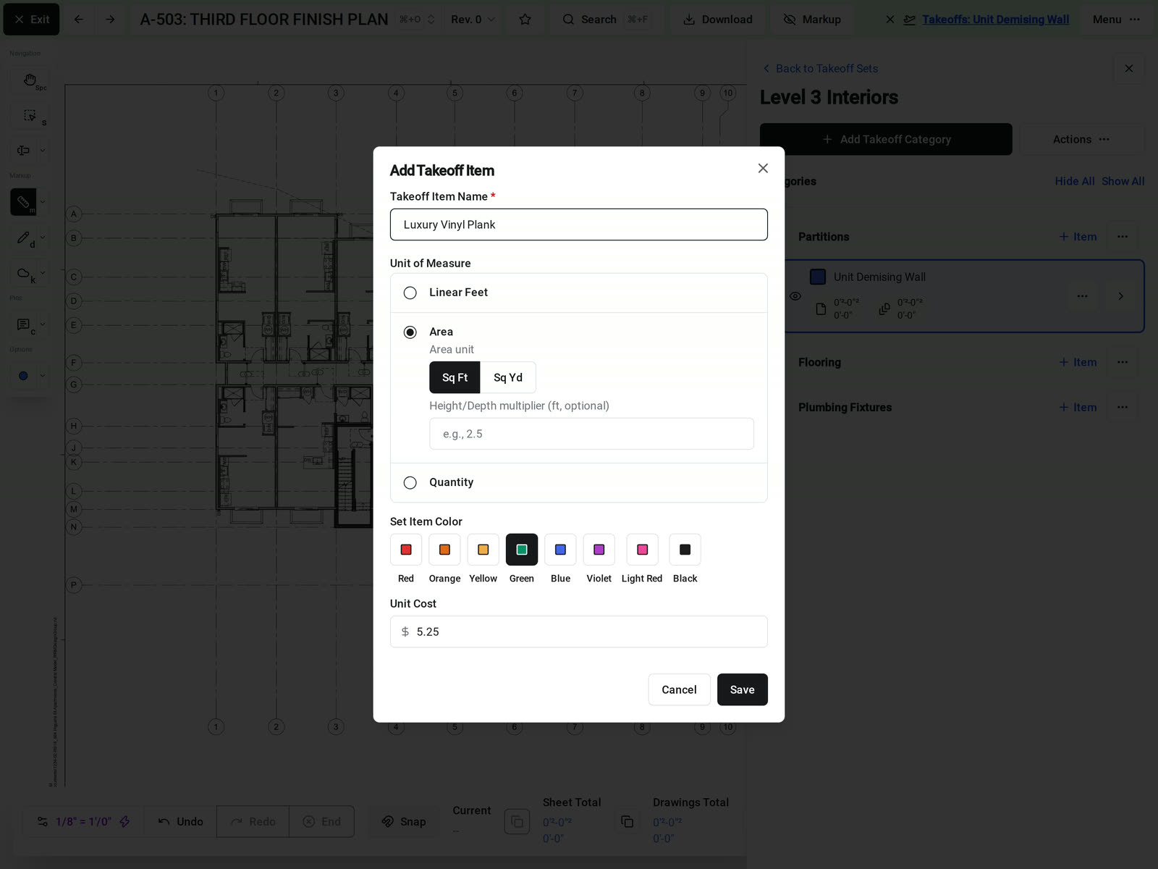This screenshot has width=1158, height=869.
Task: Click Add Takeoff Category button
Action: pyautogui.click(x=886, y=139)
